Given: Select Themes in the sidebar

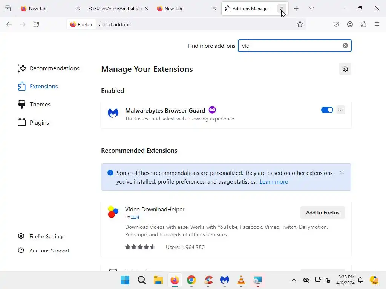Looking at the screenshot, I should pyautogui.click(x=34, y=105).
